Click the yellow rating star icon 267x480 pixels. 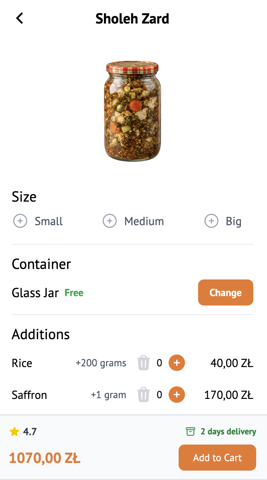click(x=14, y=431)
